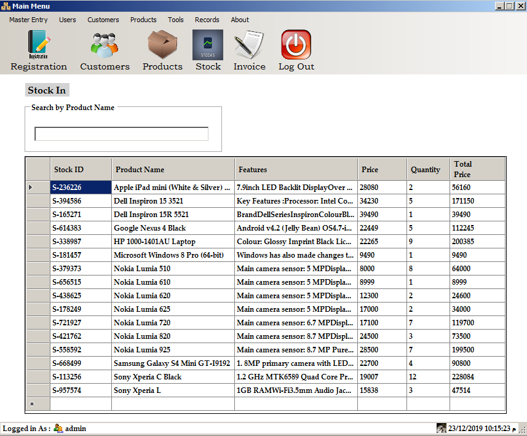The height and width of the screenshot is (436, 527).
Task: Click the price cell 28500
Action: [382, 350]
